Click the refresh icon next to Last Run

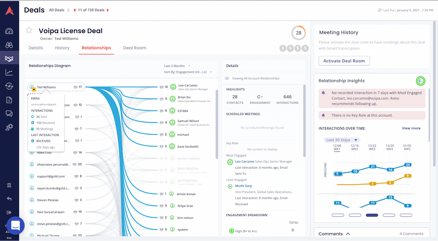[379, 10]
